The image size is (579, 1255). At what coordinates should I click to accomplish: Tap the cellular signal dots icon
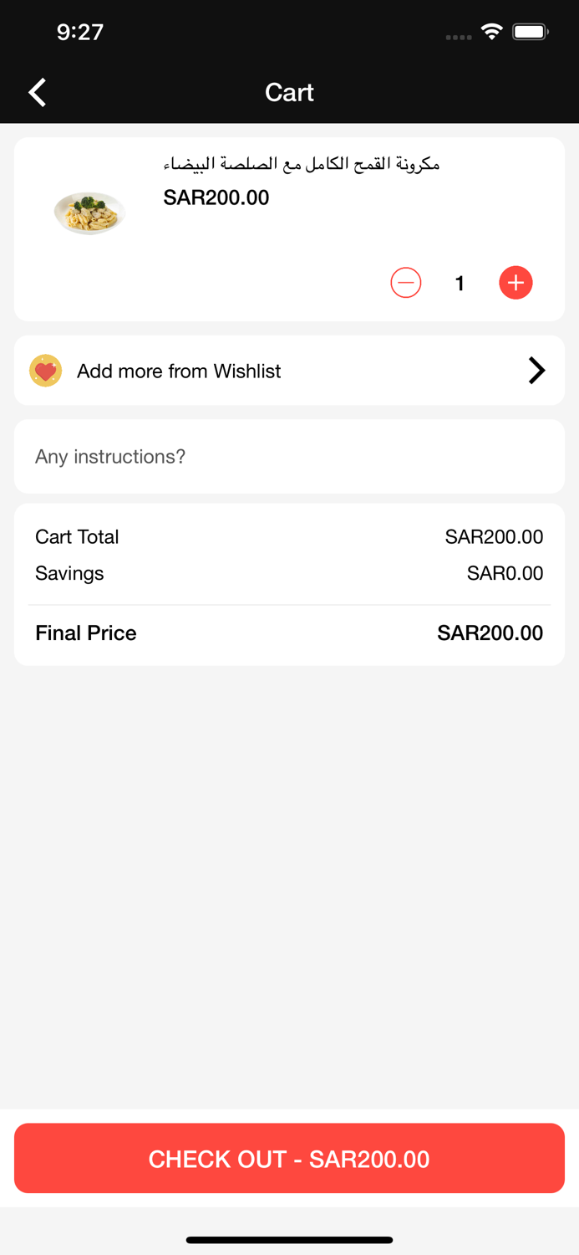(x=459, y=37)
